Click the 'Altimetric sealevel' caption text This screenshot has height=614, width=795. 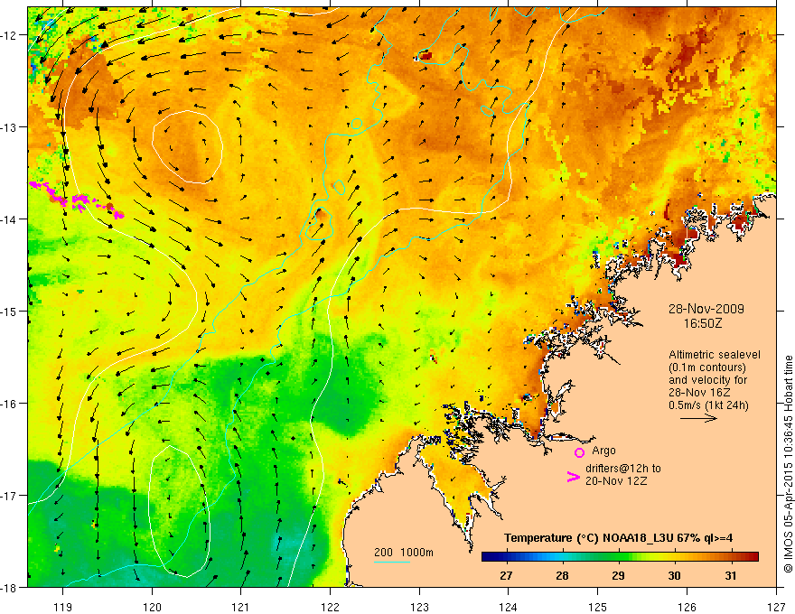coord(715,355)
